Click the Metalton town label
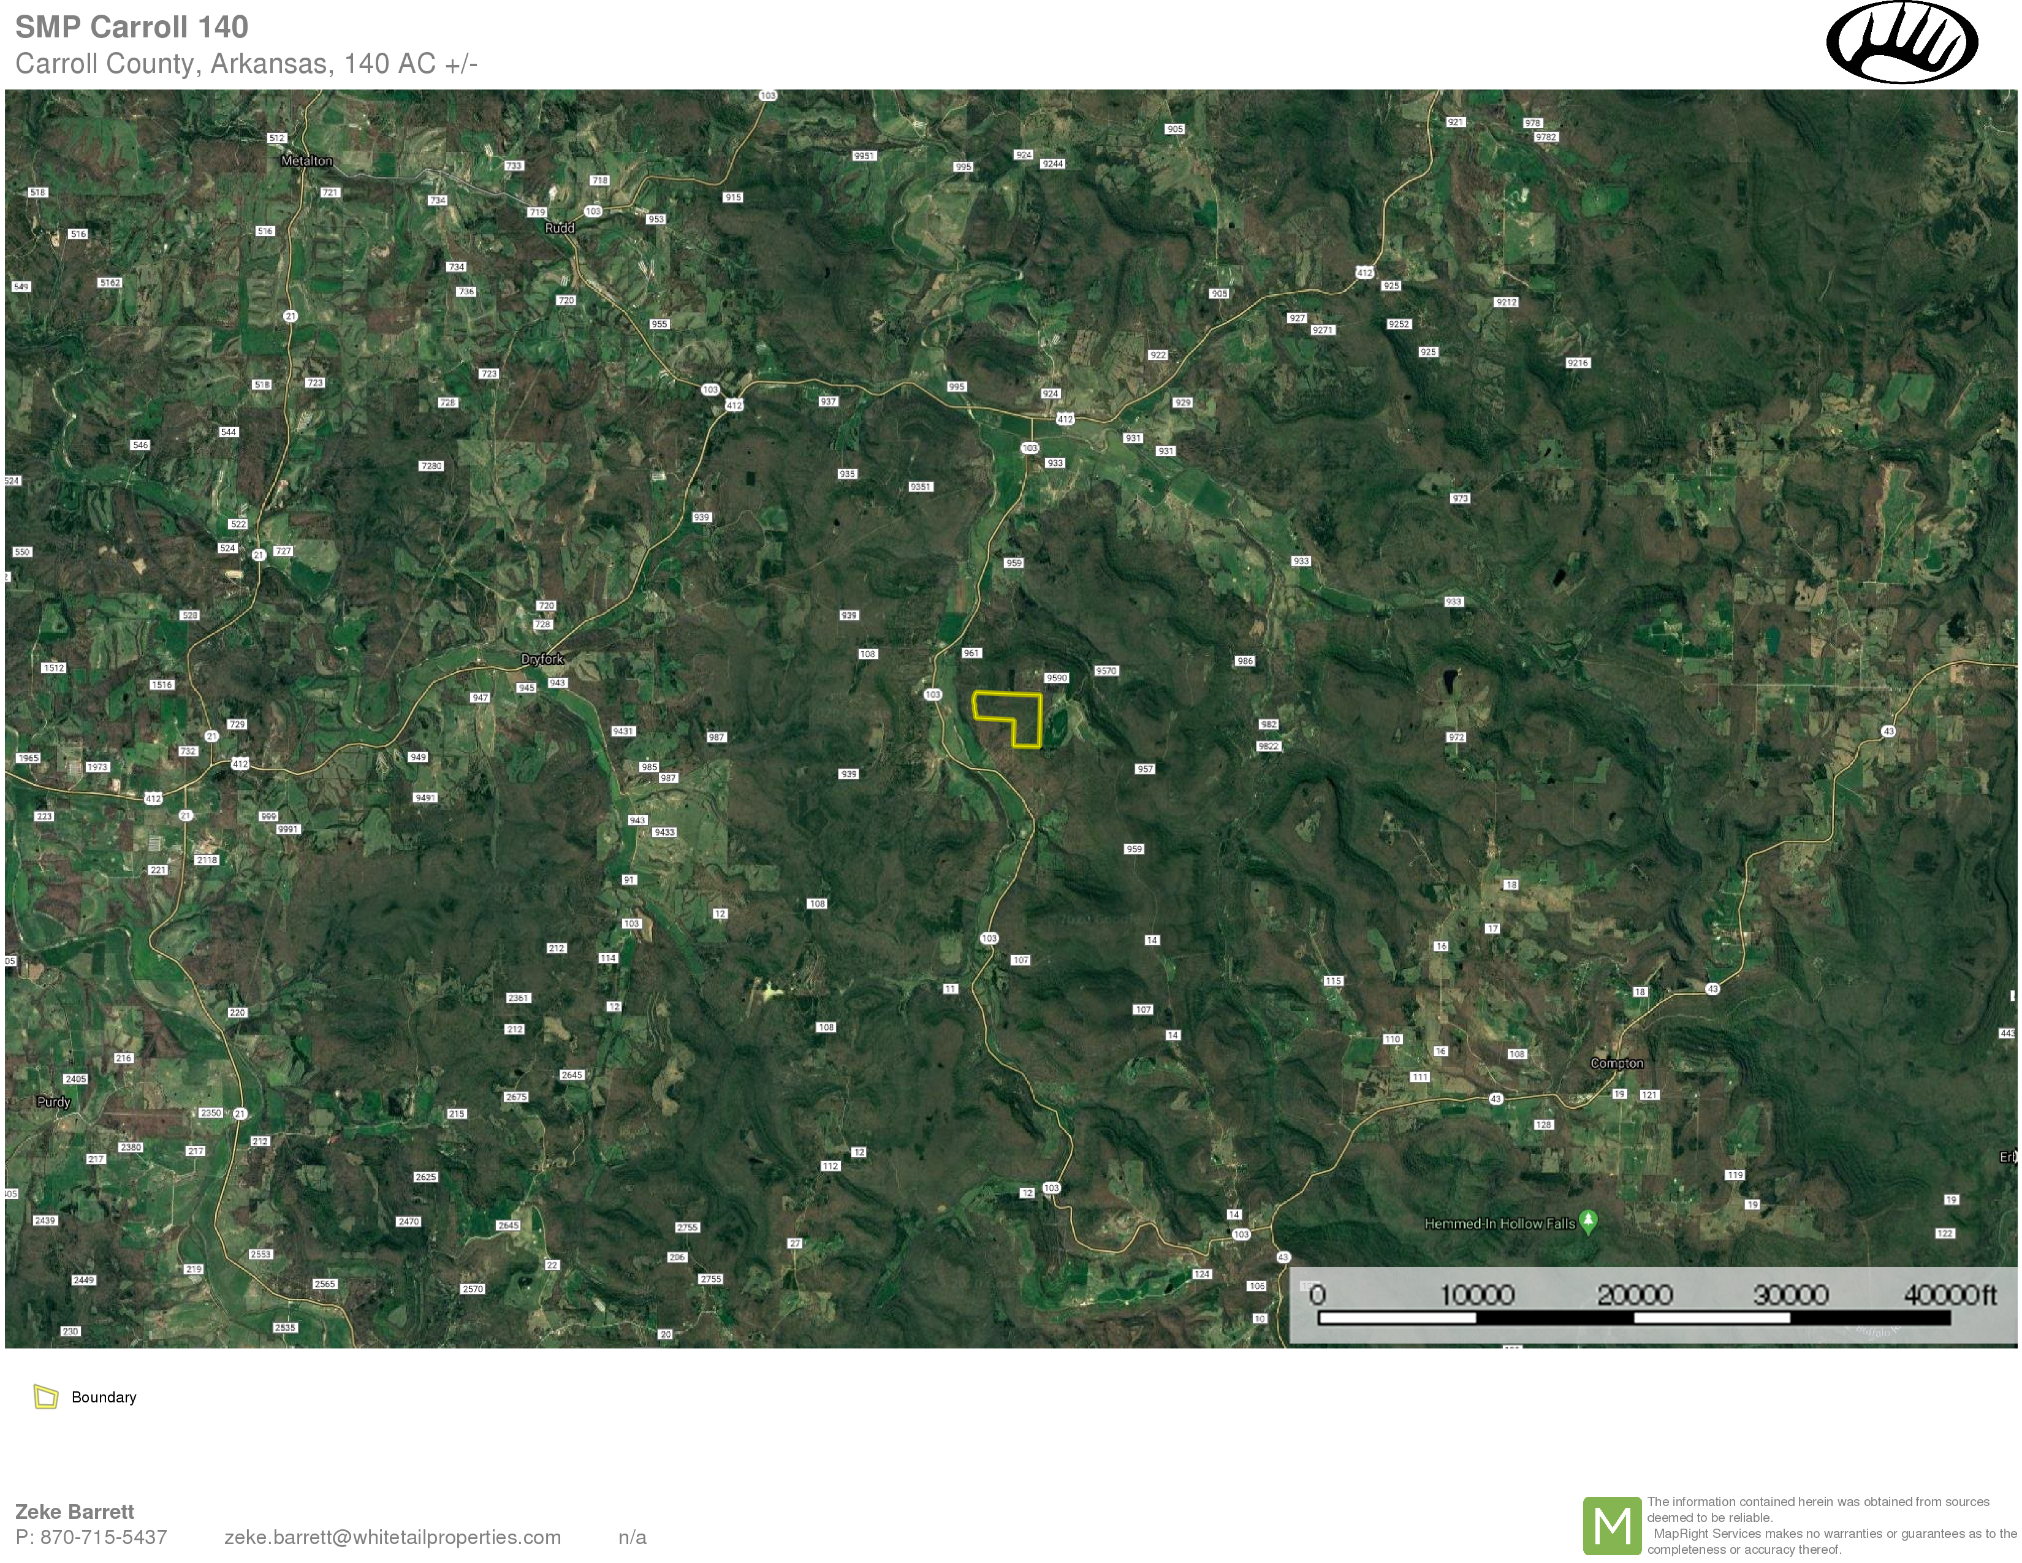2022x1563 pixels. (x=306, y=161)
